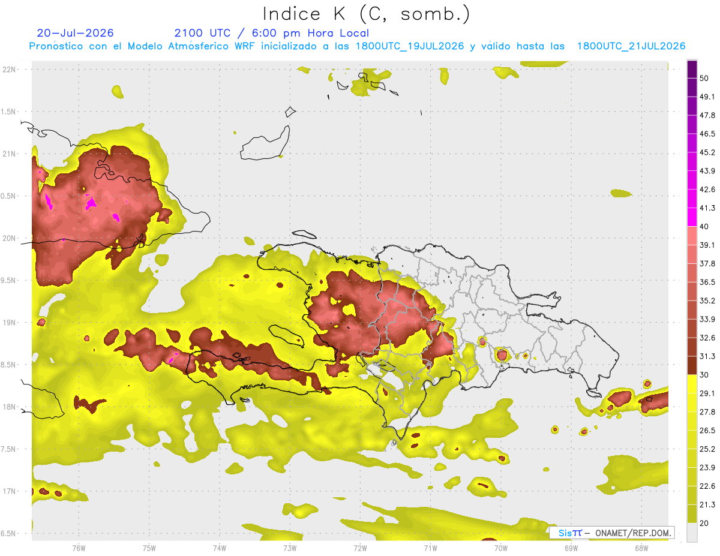Select the salmon colorbar band between 39.1 and 40
This screenshot has height=556, width=720.
(692, 235)
